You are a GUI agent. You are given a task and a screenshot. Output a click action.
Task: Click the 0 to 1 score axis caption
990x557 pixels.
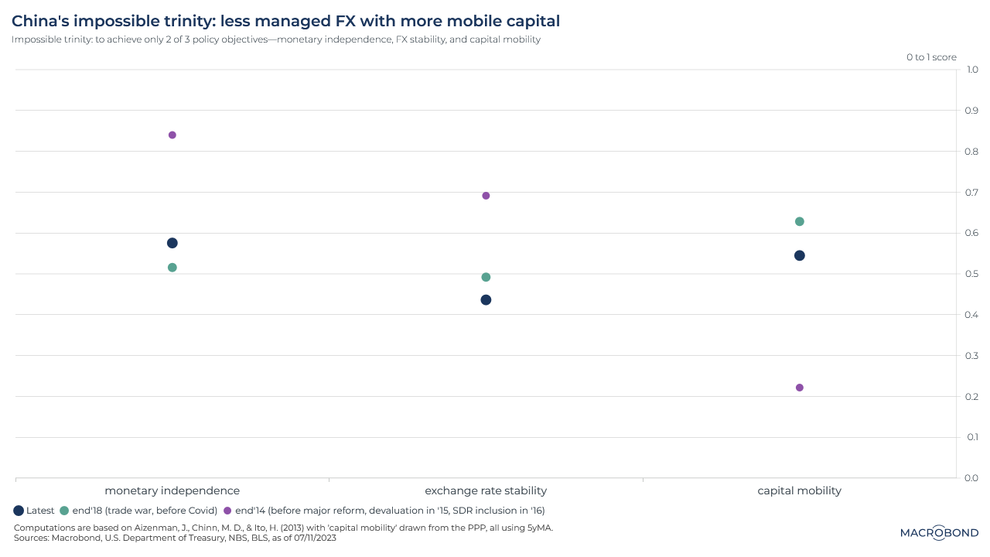[931, 57]
